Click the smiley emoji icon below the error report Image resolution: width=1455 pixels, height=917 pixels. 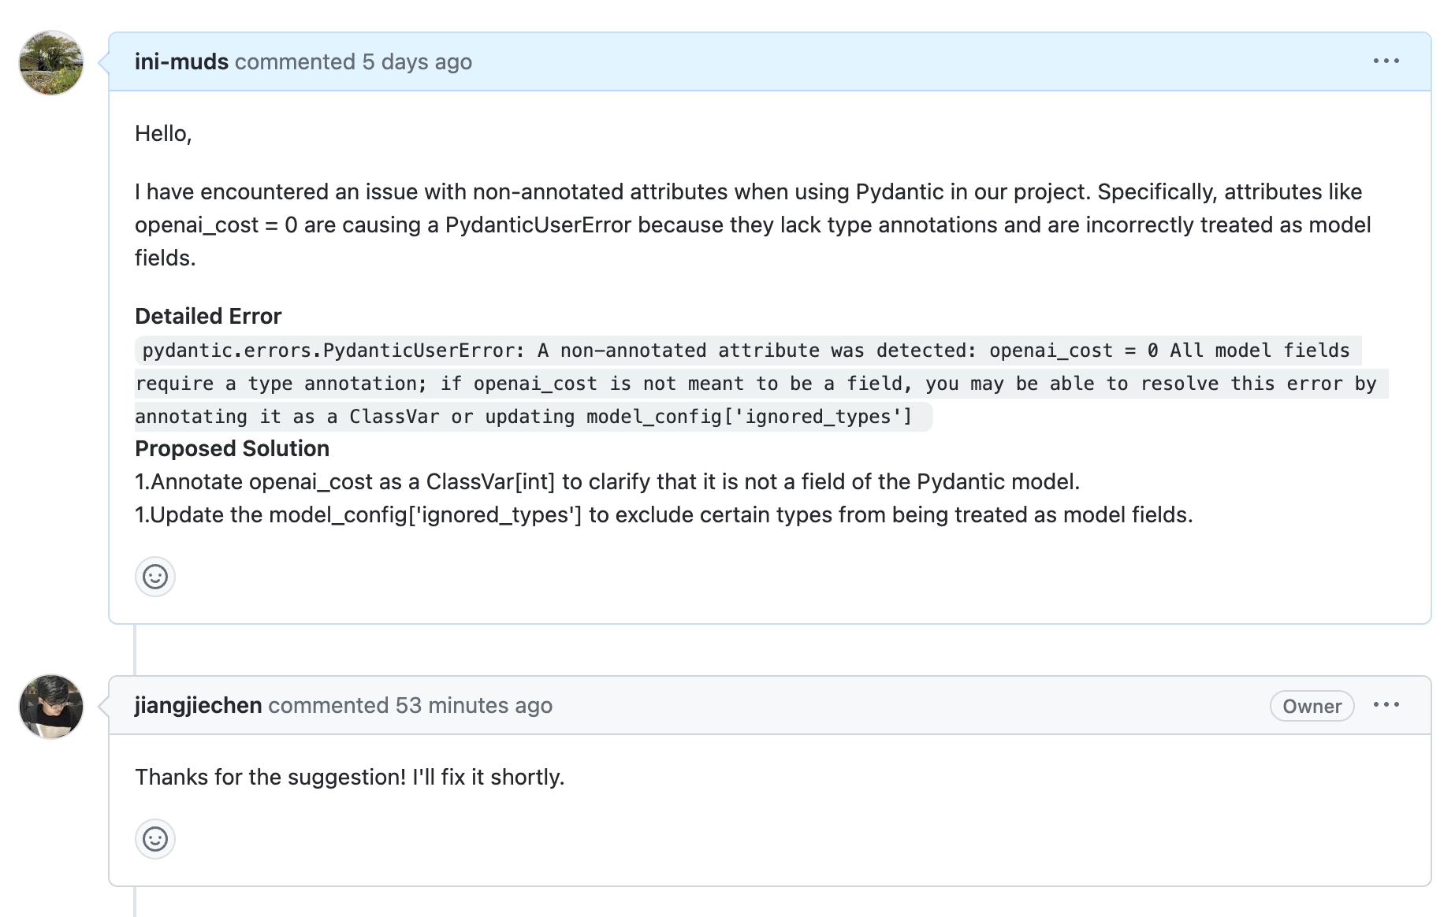155,577
